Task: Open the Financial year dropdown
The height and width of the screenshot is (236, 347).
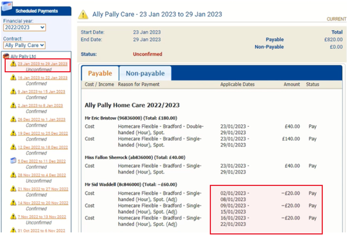Action: click(24, 27)
